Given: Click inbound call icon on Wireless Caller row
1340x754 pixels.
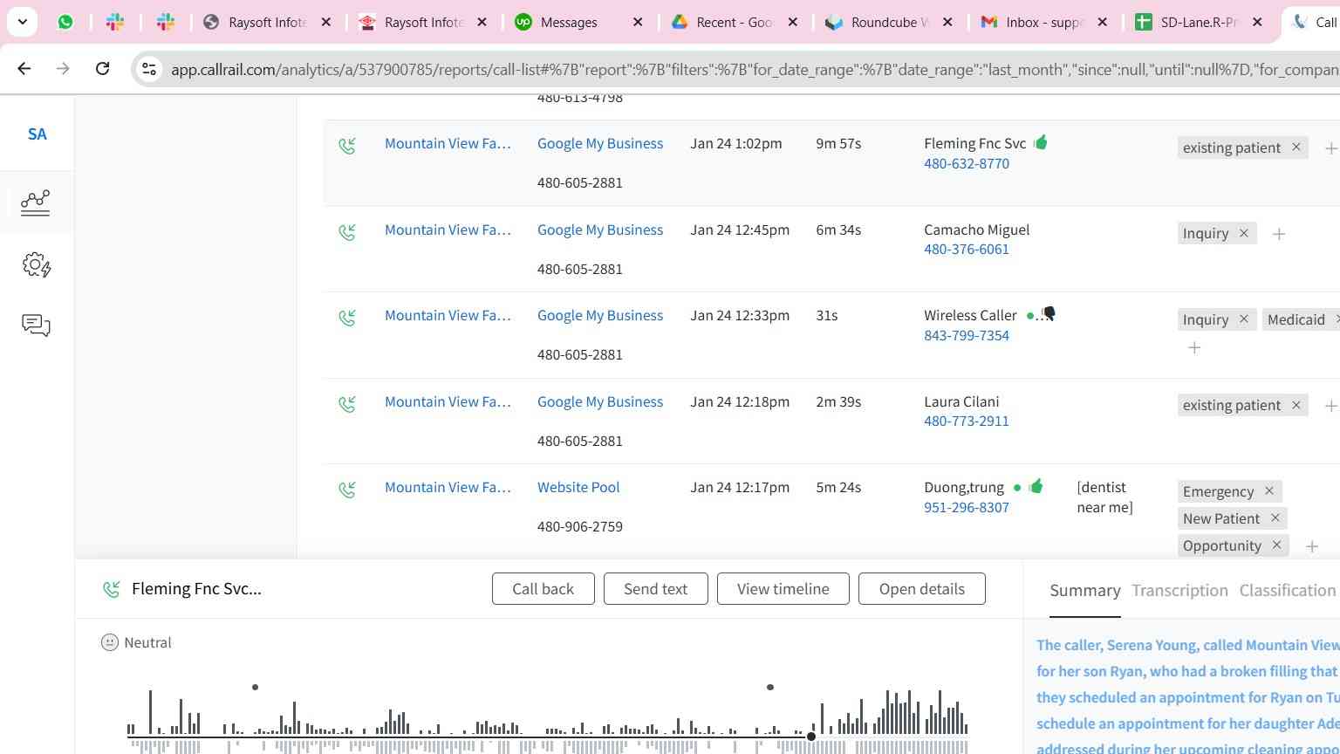Looking at the screenshot, I should coord(347,318).
